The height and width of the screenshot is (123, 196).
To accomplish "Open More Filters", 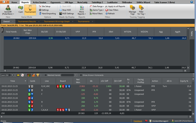I will (96, 14).
